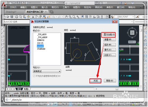Viewport: 148px width, 107px height.
Task: Select ISO-25 in the styles list
Action: click(x=40, y=43)
